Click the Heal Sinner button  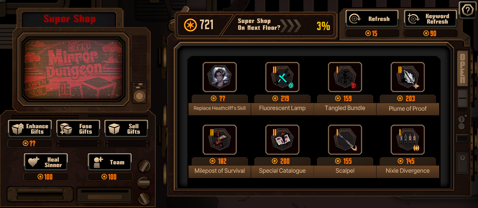coord(46,162)
